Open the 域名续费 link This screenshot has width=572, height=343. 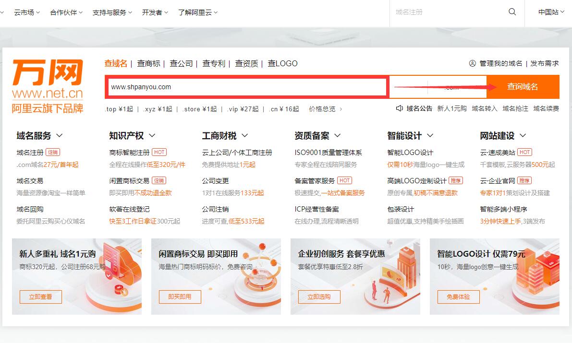point(546,108)
